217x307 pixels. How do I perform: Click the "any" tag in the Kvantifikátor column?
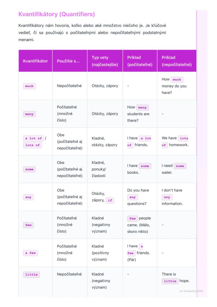click(28, 197)
